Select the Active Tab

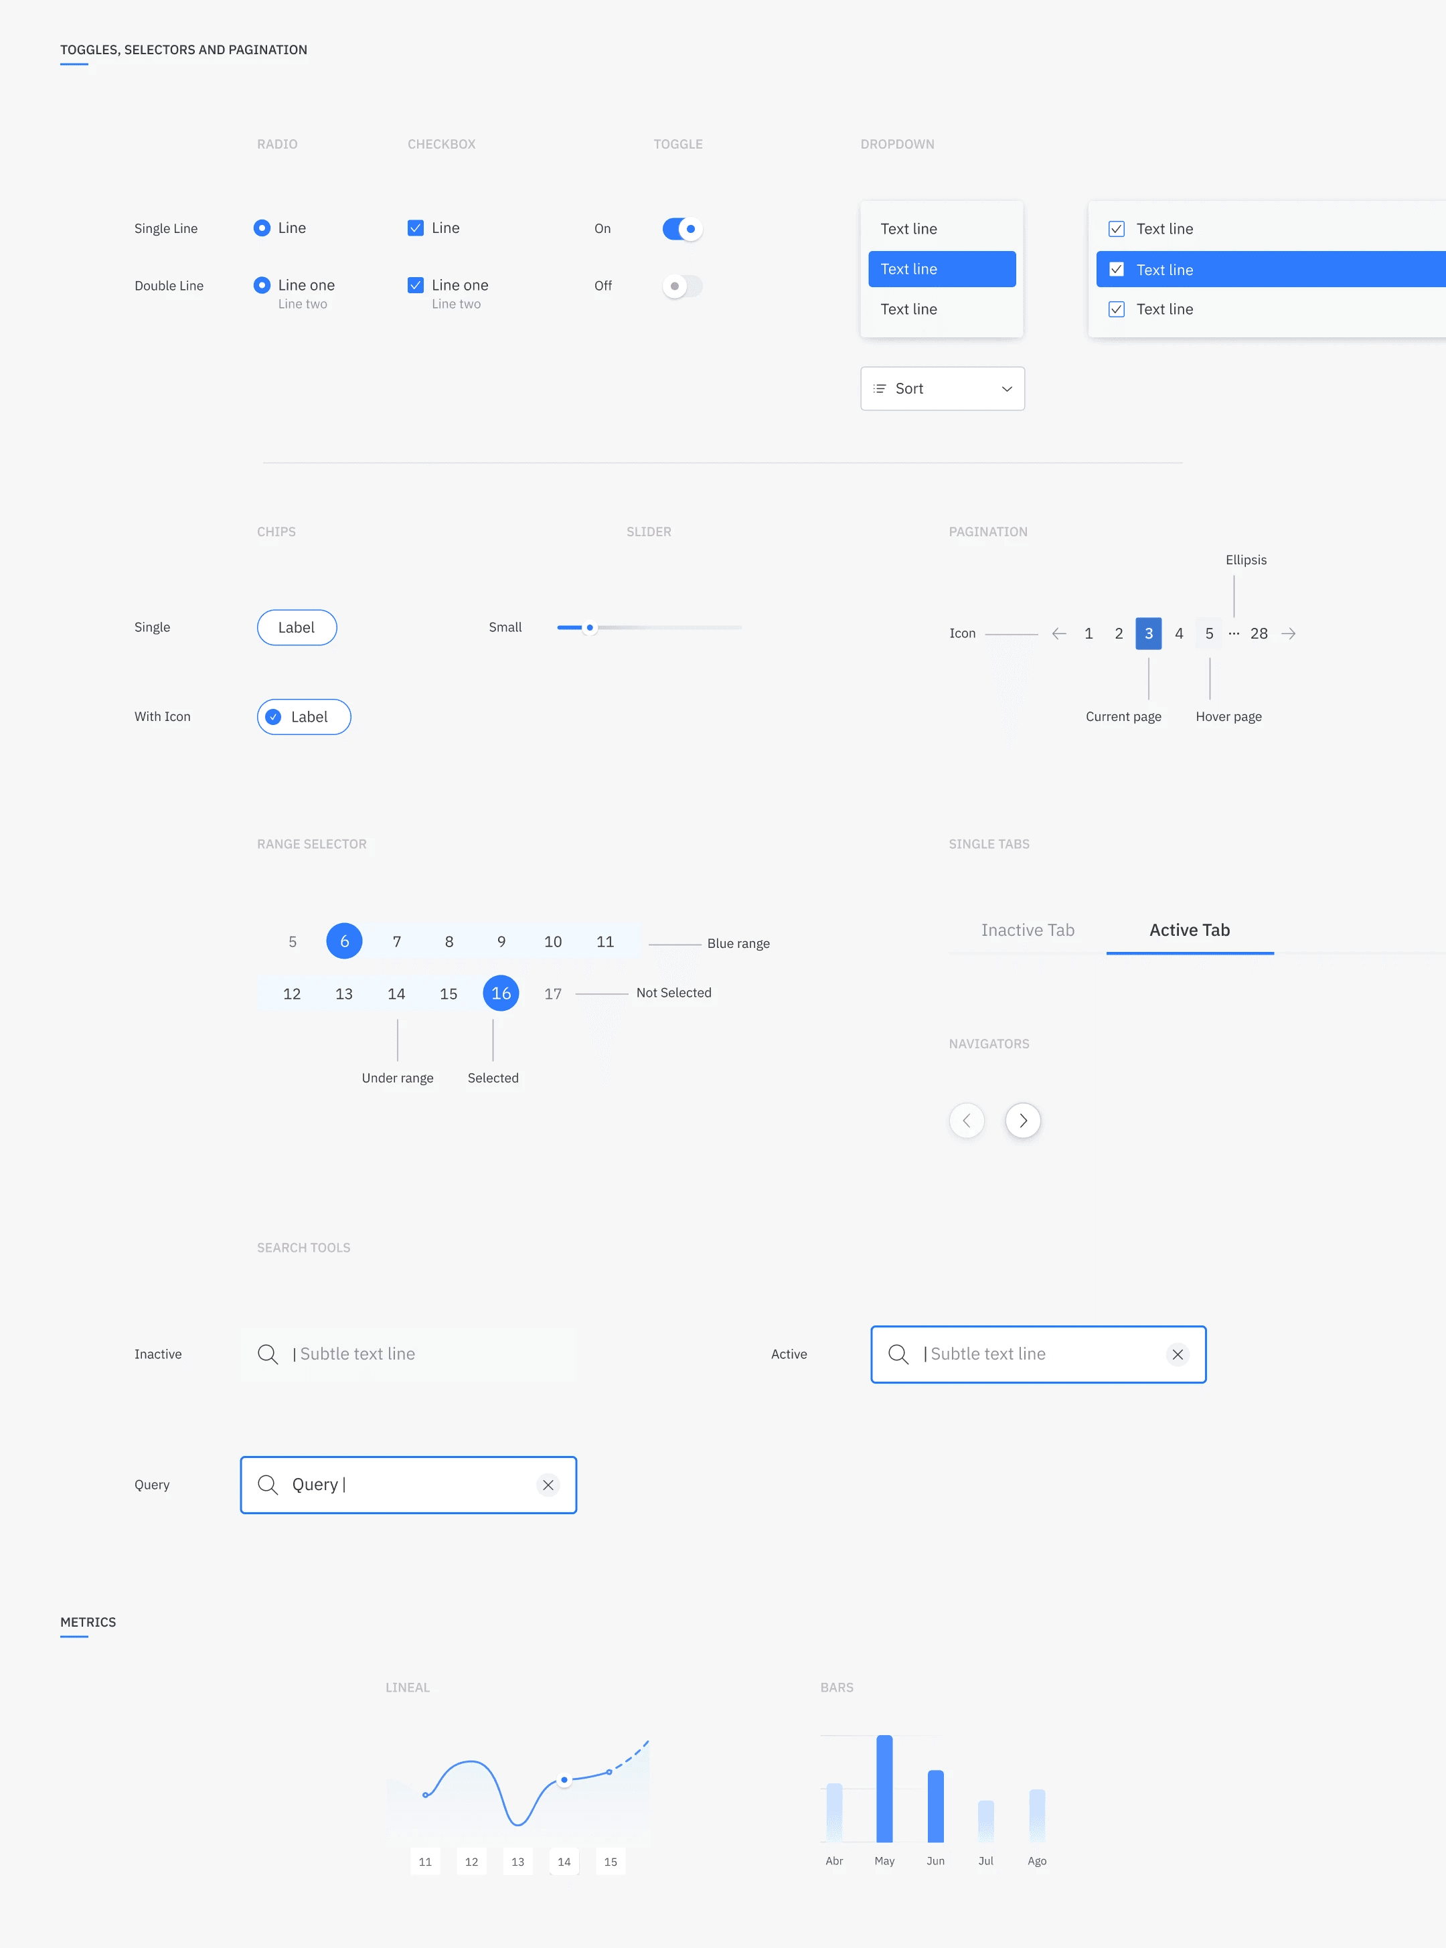[x=1189, y=930]
